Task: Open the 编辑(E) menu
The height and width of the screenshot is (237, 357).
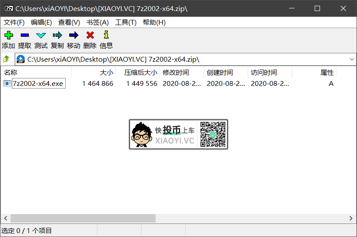Action: (41, 22)
